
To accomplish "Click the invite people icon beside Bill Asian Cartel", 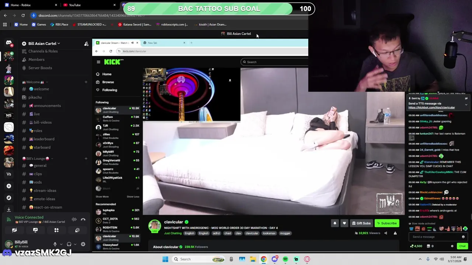I will 86,43.
